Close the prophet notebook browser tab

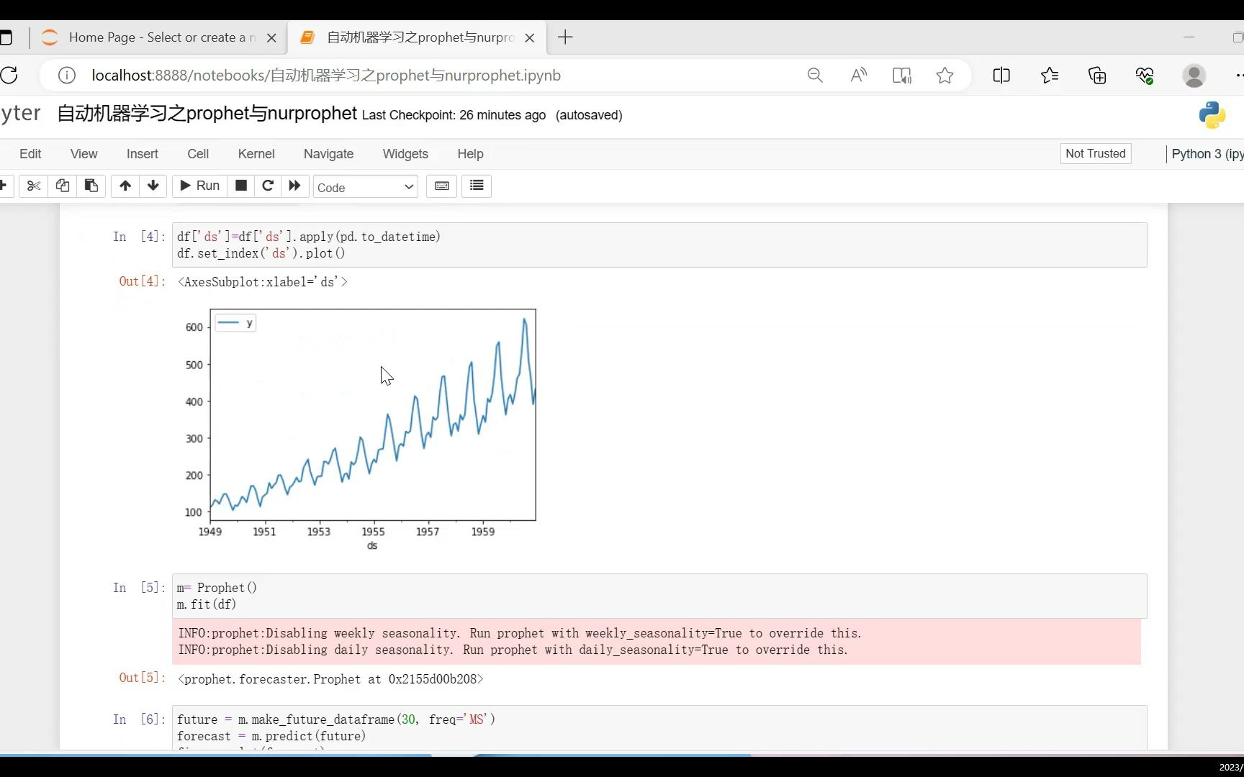(530, 38)
